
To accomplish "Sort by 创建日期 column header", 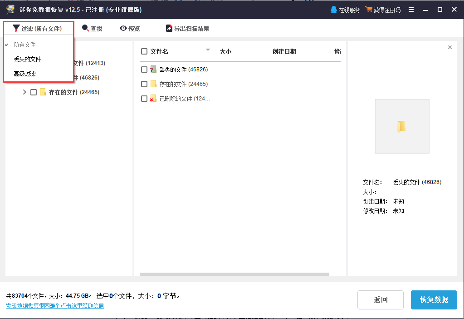I will [x=284, y=52].
